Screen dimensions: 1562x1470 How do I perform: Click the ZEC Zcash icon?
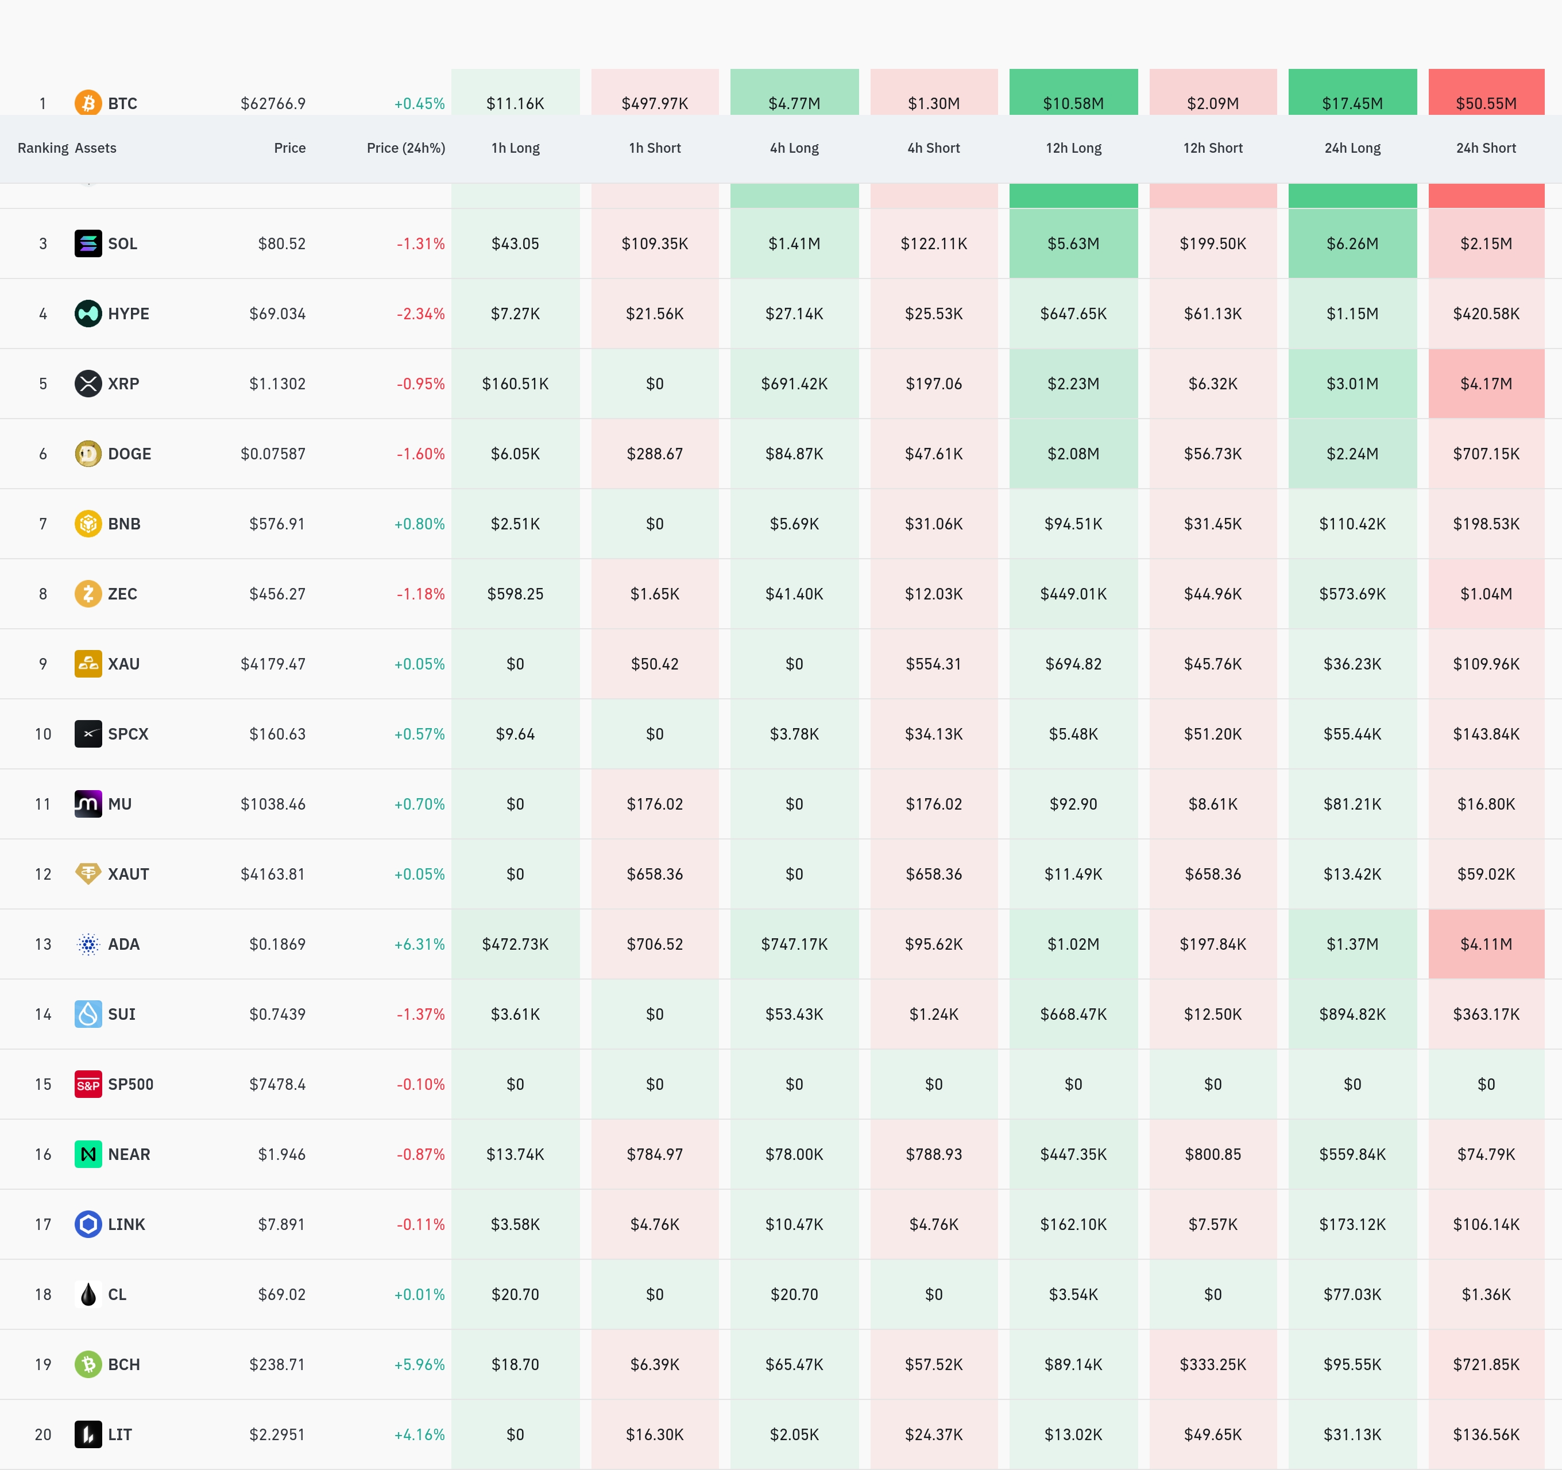coord(88,593)
